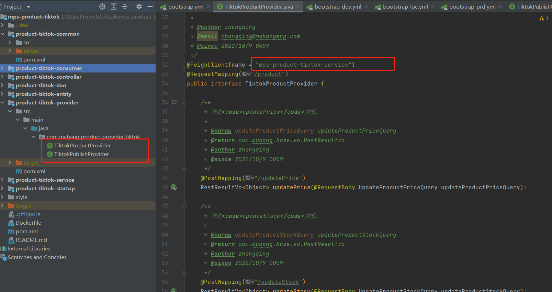Select TiktokPublishProvider in the project tree
The width and height of the screenshot is (552, 292).
81,154
